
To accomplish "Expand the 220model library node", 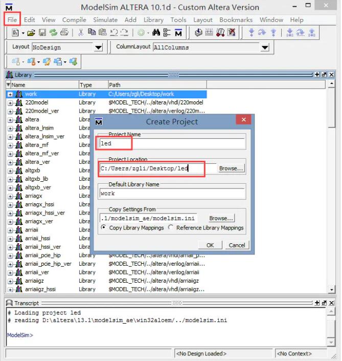I will coord(10,103).
